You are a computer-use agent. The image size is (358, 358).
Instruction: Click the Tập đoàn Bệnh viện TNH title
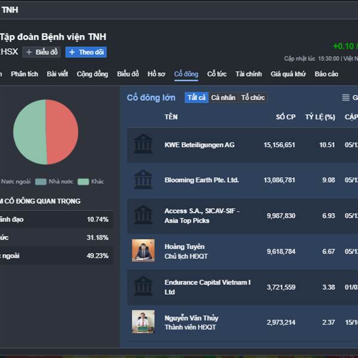53,37
